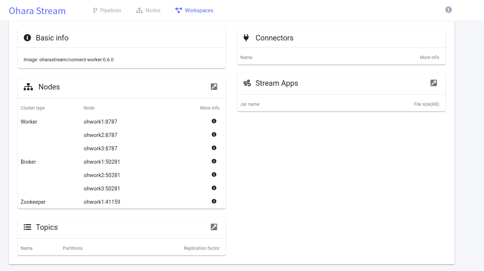
Task: Click the Connectors plug icon
Action: click(246, 37)
